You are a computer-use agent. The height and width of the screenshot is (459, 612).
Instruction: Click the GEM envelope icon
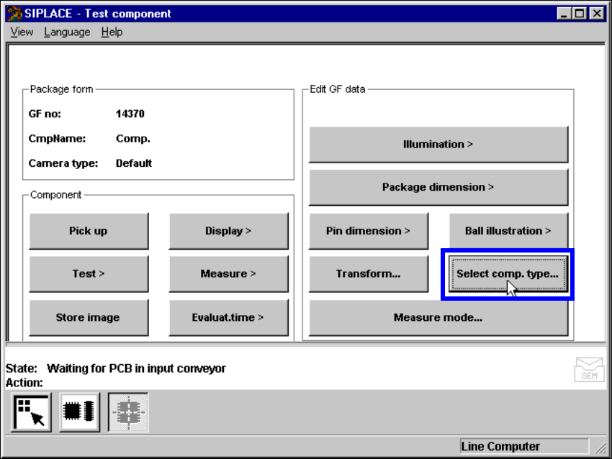[x=590, y=369]
